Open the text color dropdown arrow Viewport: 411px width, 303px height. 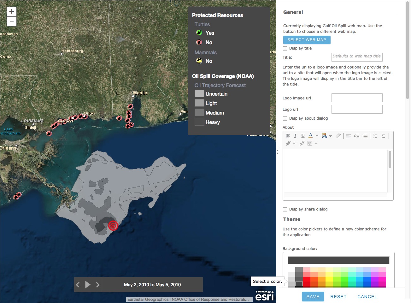click(317, 136)
